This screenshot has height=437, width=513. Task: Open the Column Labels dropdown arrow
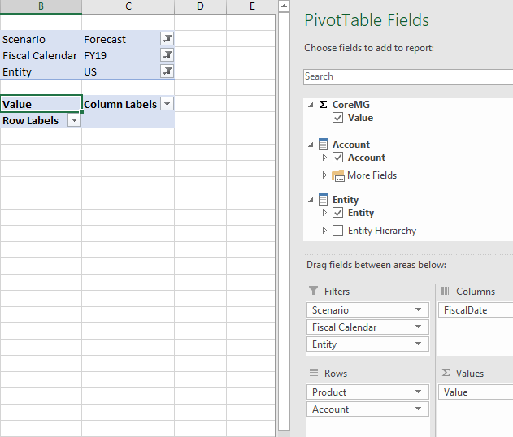point(167,104)
